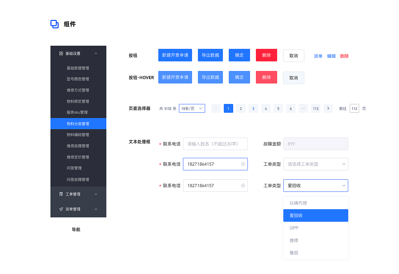Click the previous-page arrow in the paginator
Viewport: 399px width, 274px height.
216,108
